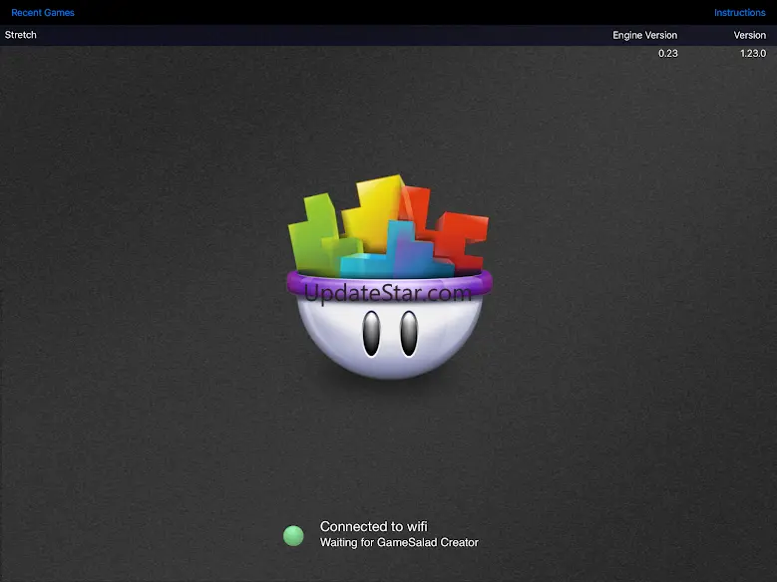777x582 pixels.
Task: Select the 0.23 engine version value
Action: (x=667, y=53)
